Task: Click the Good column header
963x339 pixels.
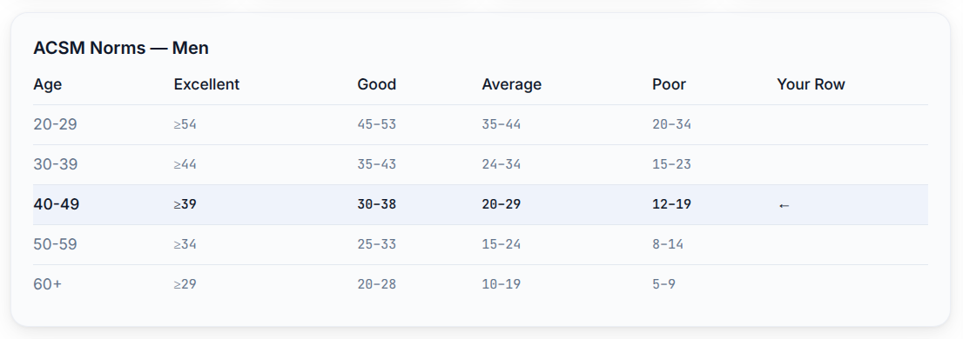Action: pyautogui.click(x=376, y=84)
